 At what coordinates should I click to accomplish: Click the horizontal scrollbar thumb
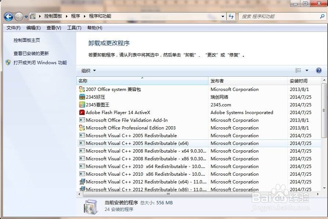(x=168, y=194)
